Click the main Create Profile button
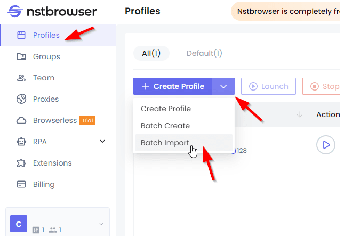The width and height of the screenshot is (344, 238). pos(173,86)
